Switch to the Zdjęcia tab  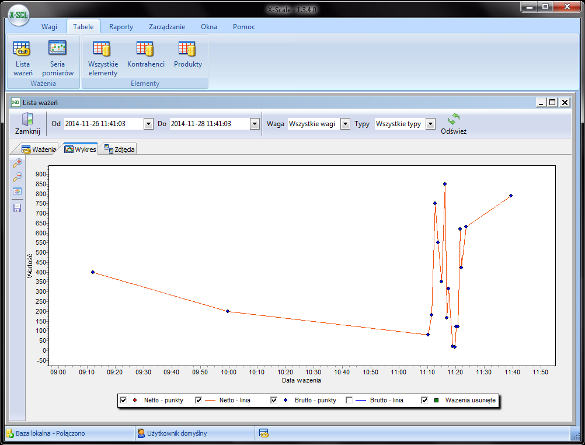(120, 150)
